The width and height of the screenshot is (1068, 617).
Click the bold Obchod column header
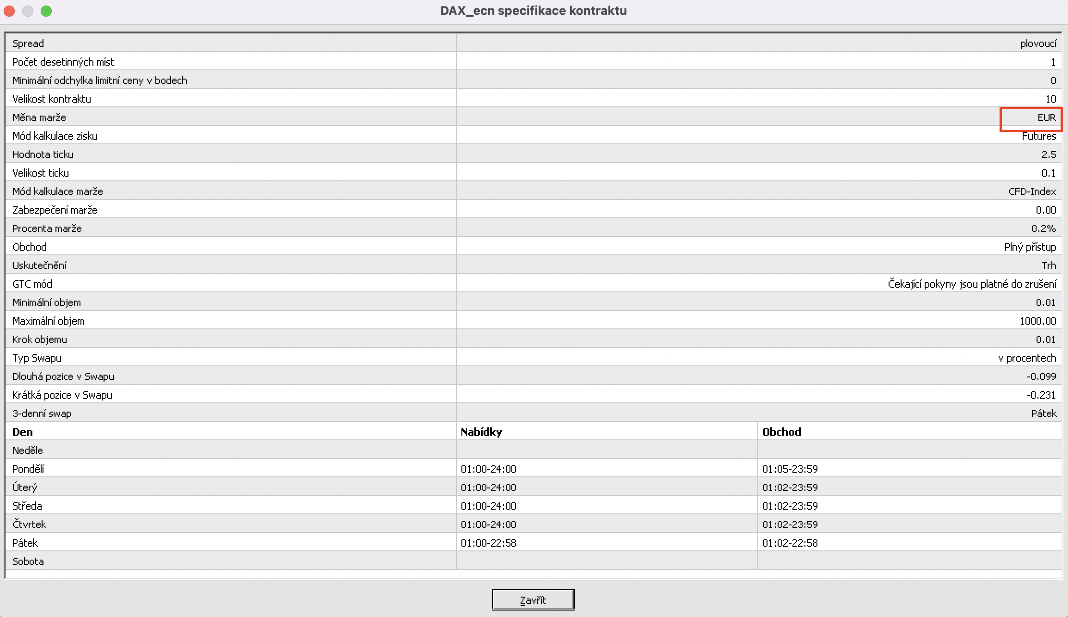781,432
